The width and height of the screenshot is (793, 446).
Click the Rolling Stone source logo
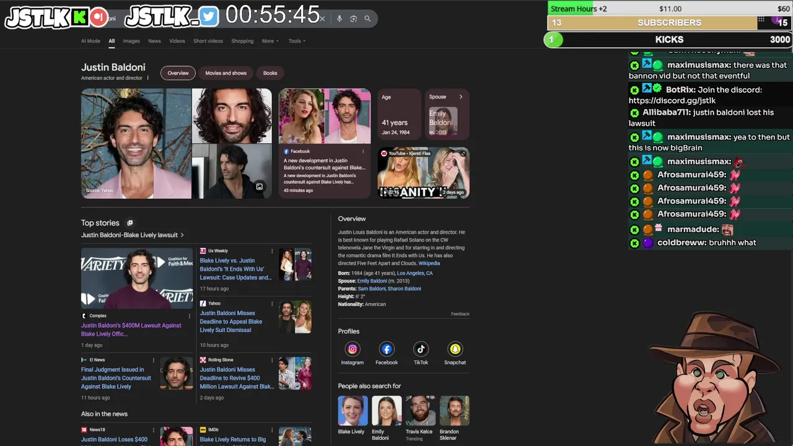[x=203, y=360]
